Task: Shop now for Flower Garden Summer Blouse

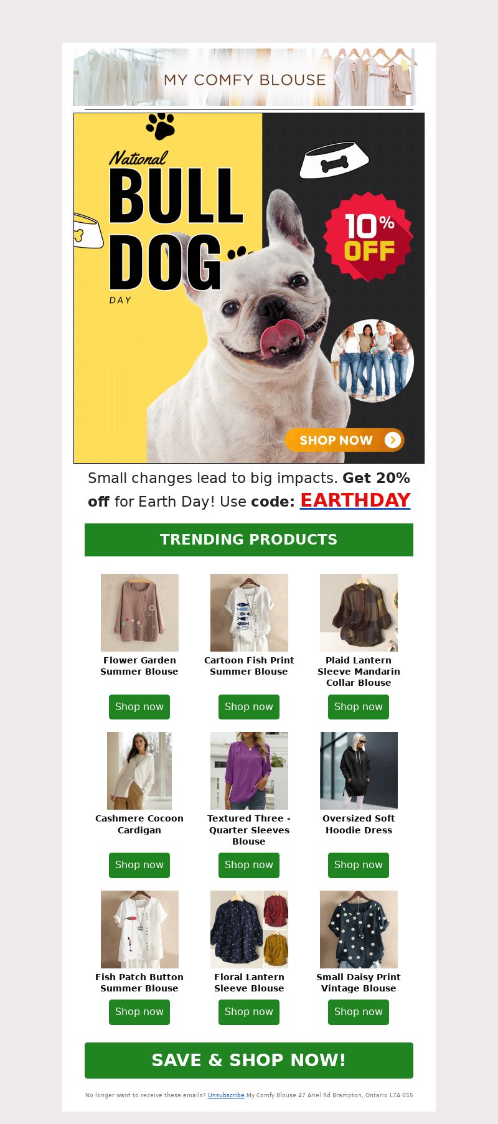Action: [x=139, y=707]
